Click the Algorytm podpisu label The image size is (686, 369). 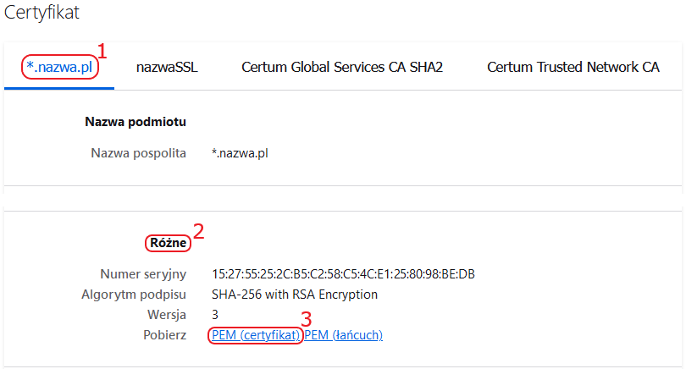pos(134,295)
